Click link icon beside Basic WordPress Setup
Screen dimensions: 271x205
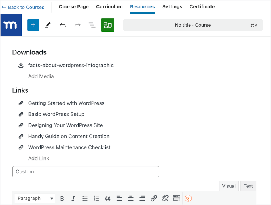tap(21, 114)
